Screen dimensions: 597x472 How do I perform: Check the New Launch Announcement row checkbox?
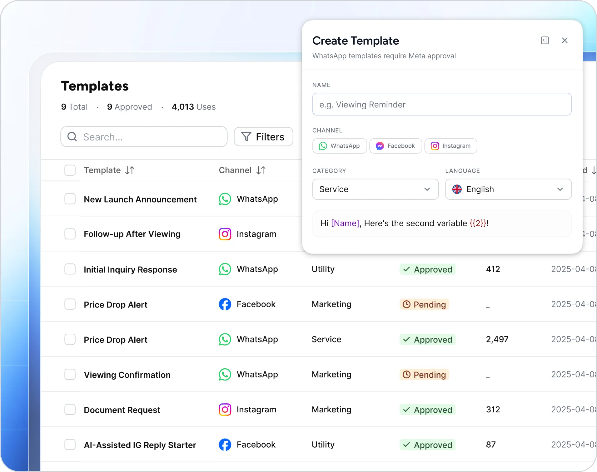click(x=70, y=199)
